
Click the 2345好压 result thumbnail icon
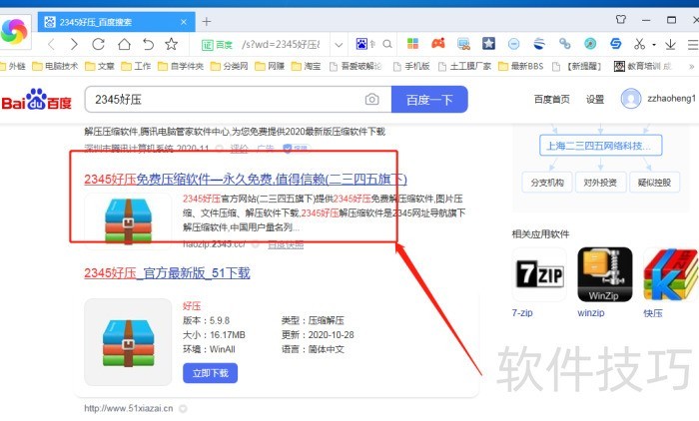pos(128,220)
